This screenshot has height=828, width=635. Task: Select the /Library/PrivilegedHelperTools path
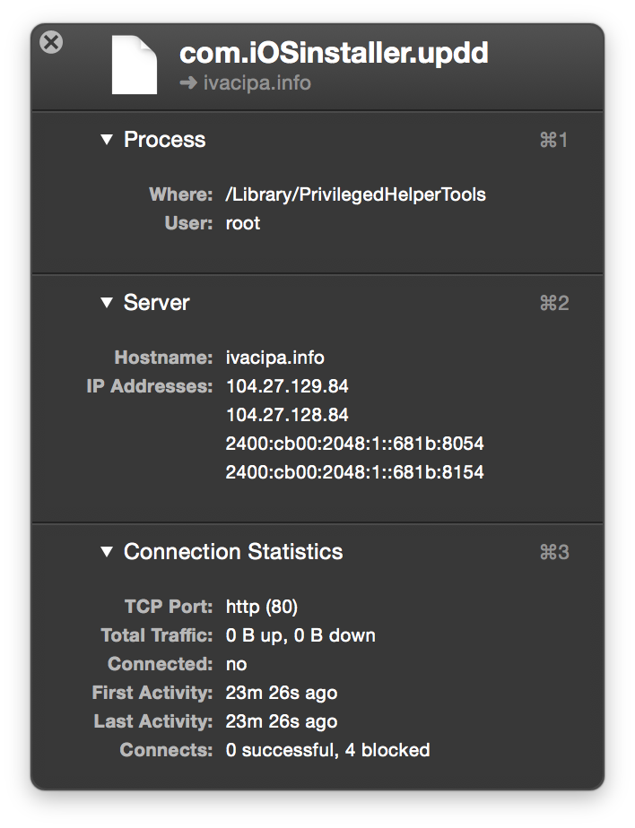click(355, 194)
